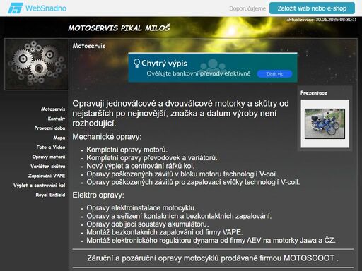Click the 'Mechanické opravy:' heading
This screenshot has height=271, width=362.
point(107,137)
